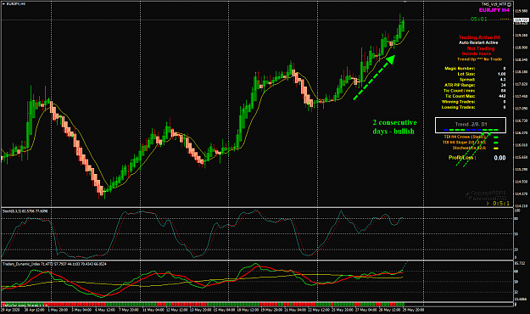Viewport: 530px width, 314px height.
Task: Select the Magic Number label
Action: pos(460,69)
